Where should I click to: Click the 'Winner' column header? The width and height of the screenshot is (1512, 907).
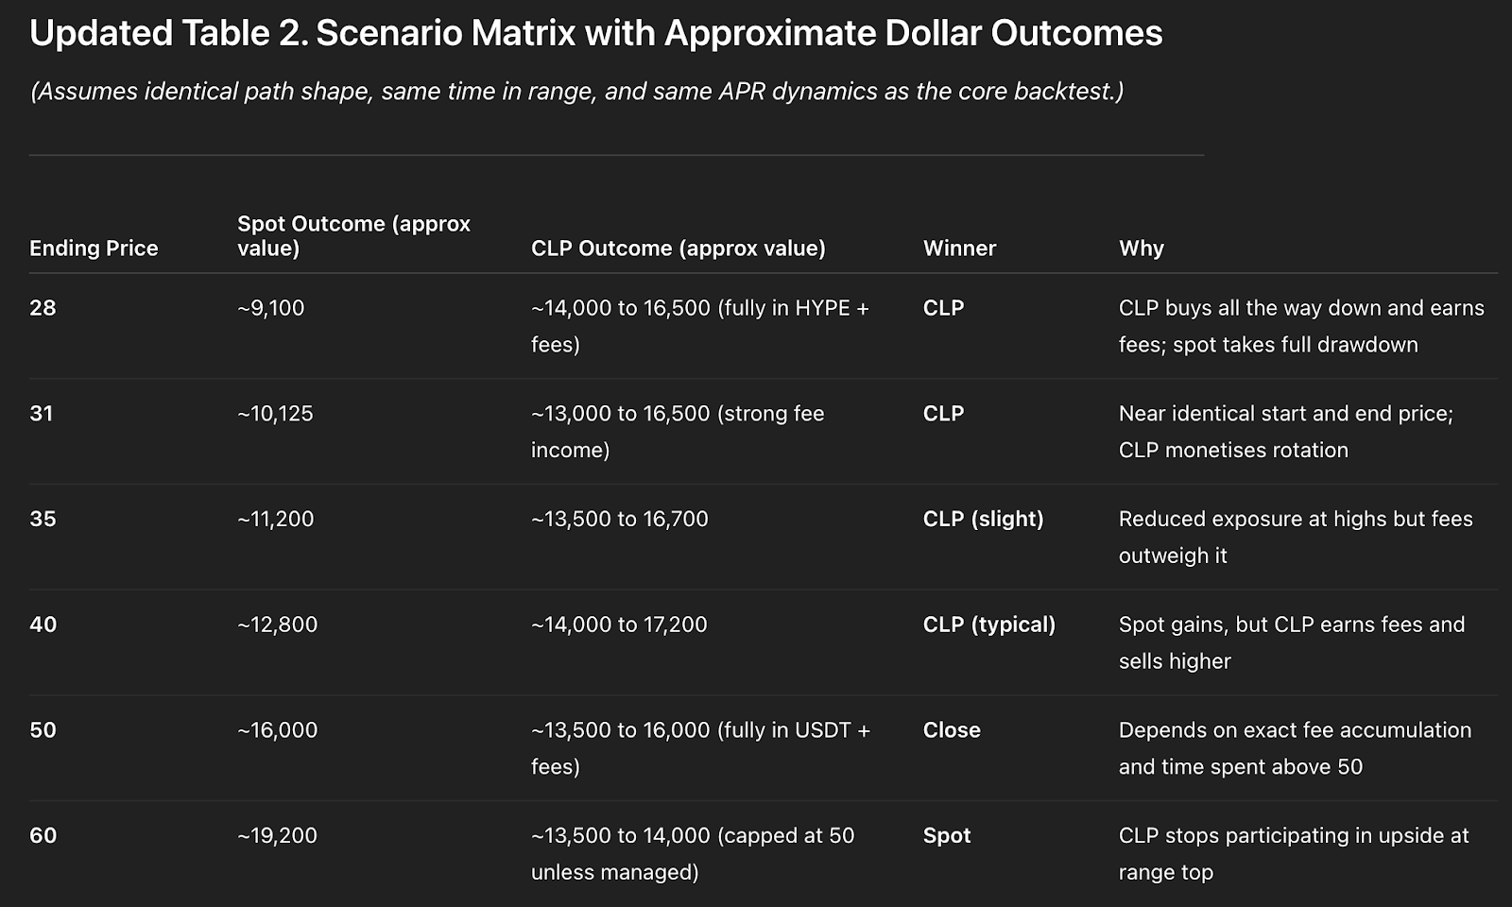pyautogui.click(x=959, y=248)
